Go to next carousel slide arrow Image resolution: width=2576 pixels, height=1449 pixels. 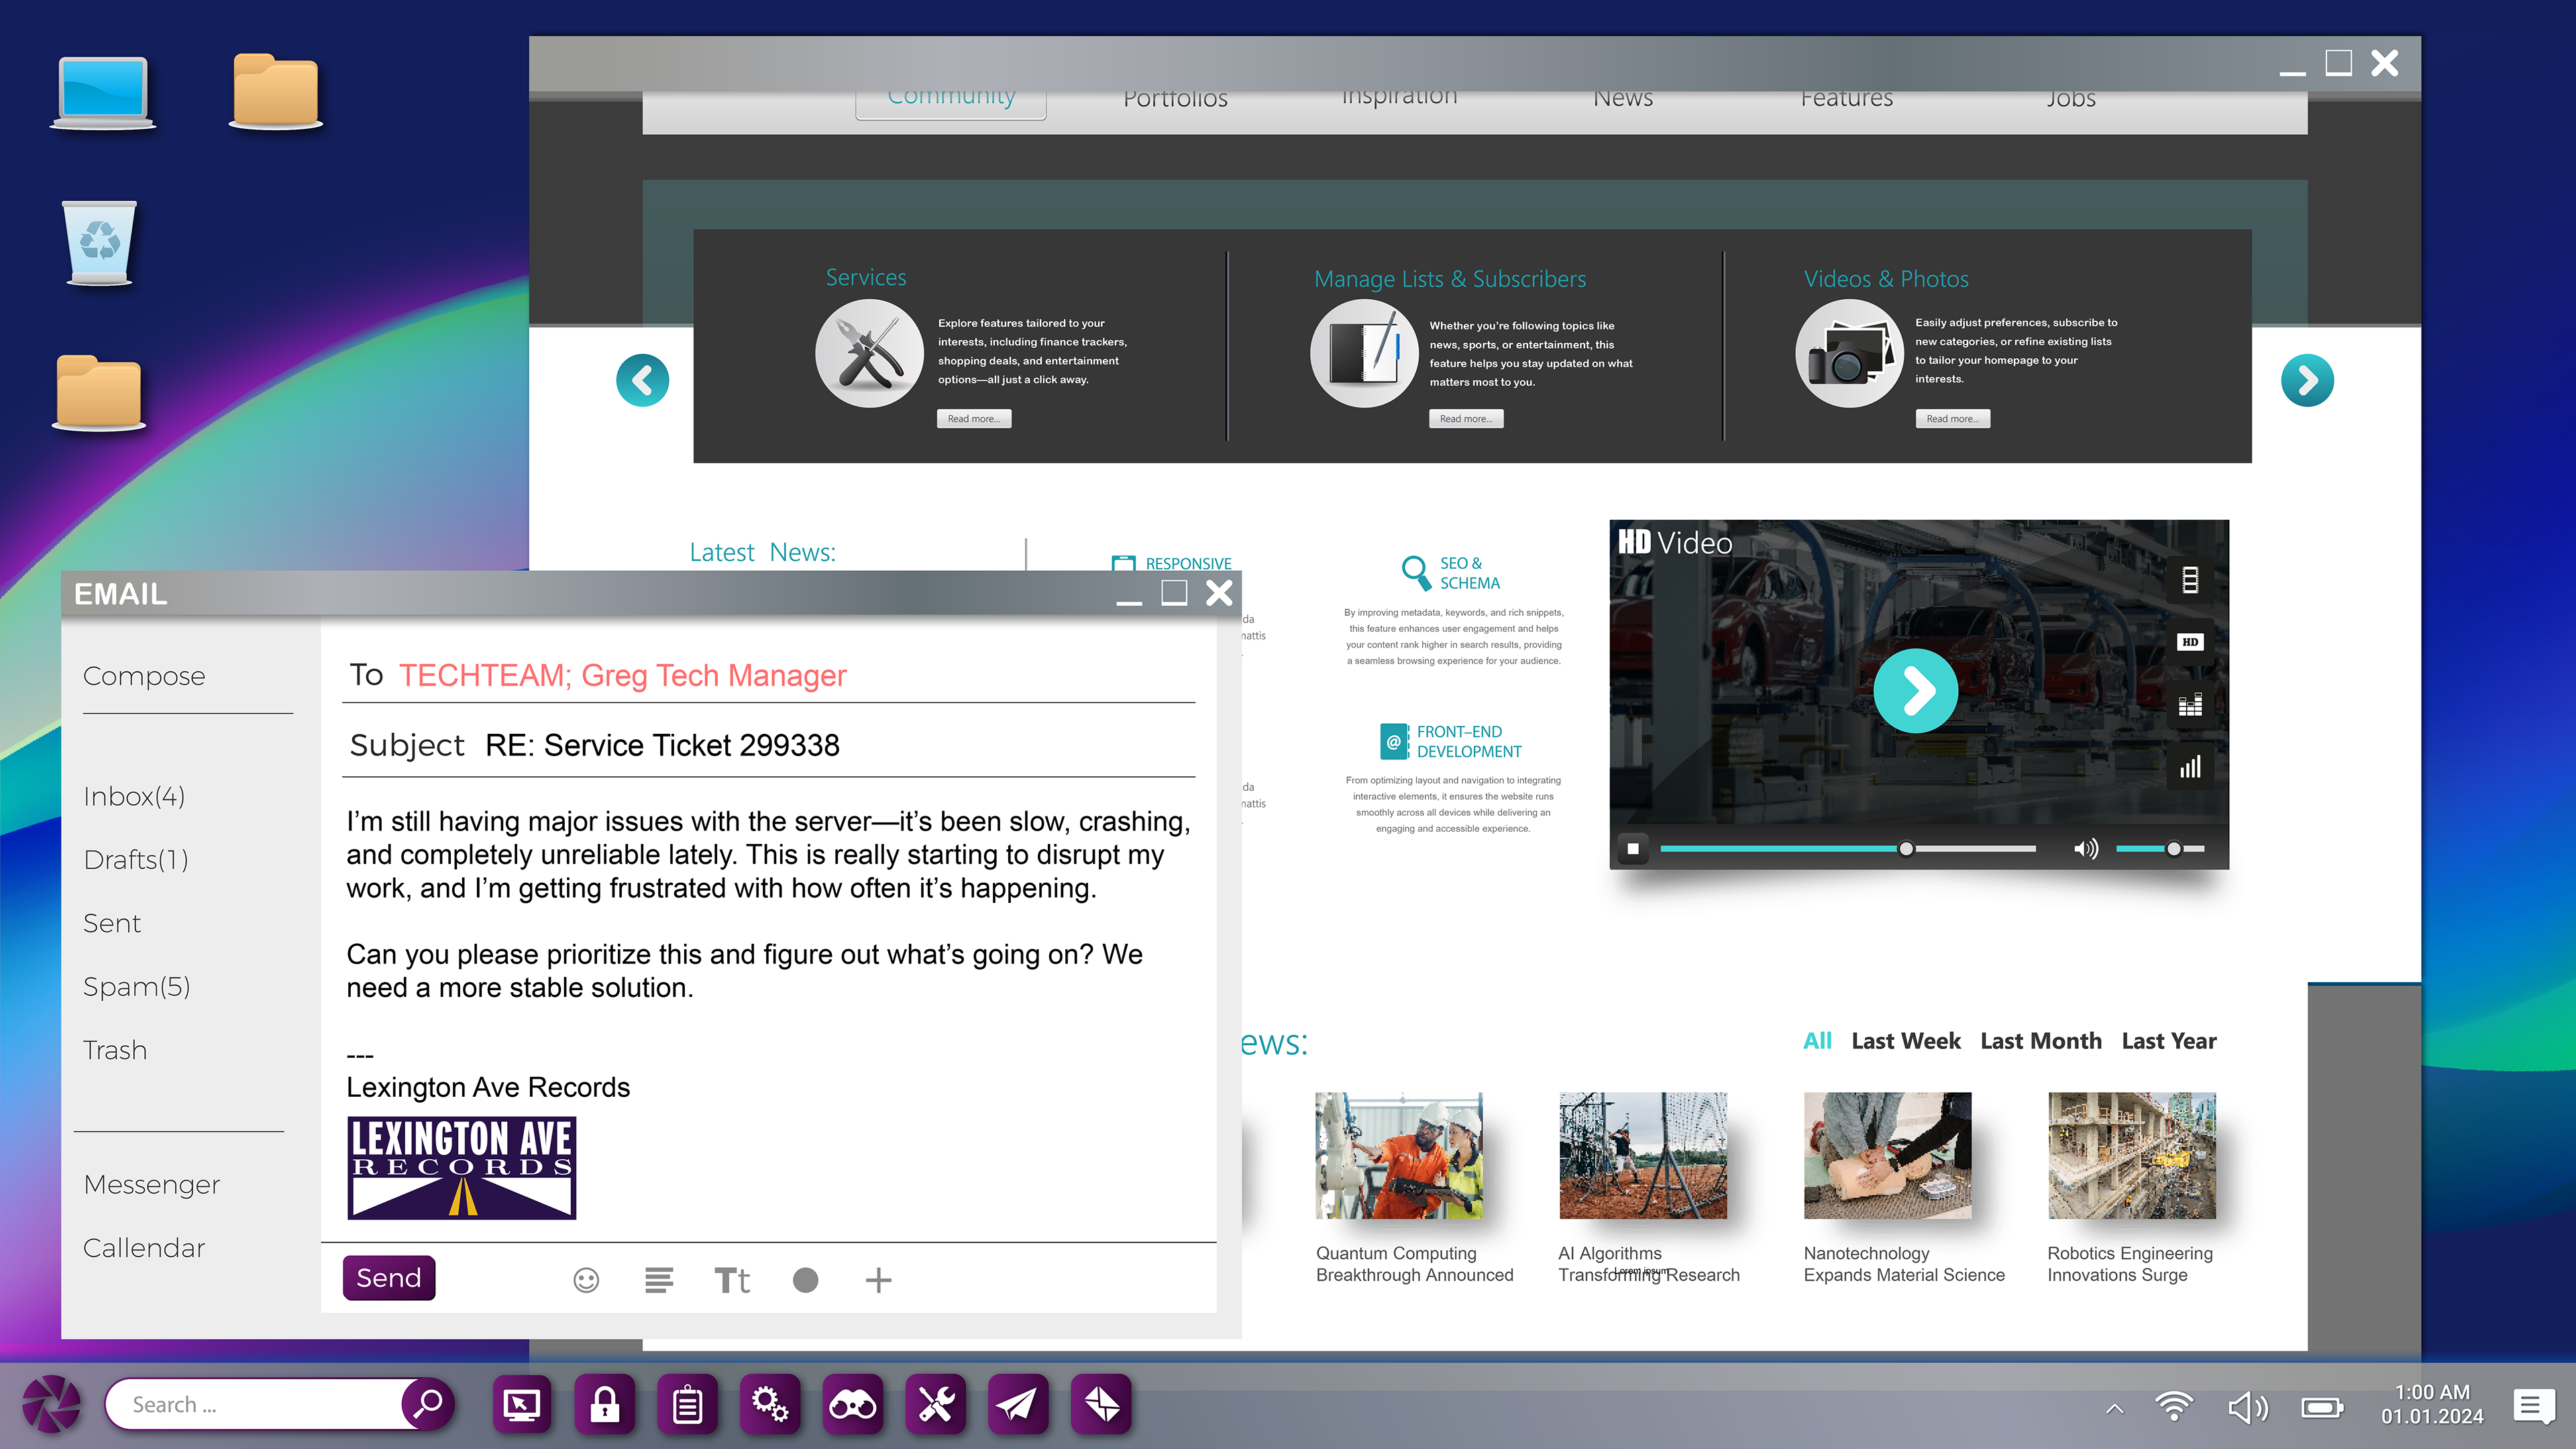coord(2307,380)
